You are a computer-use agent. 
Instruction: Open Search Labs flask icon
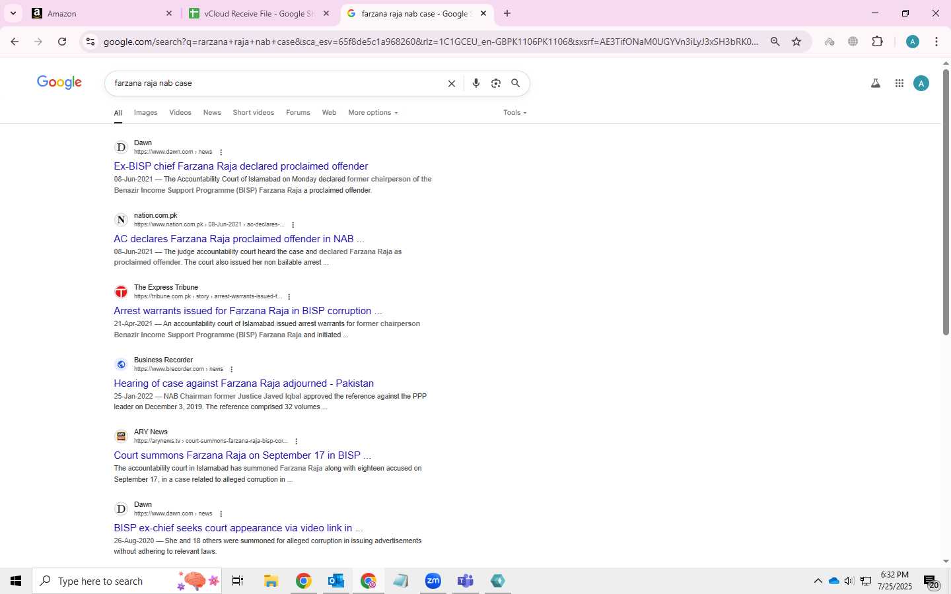point(876,83)
